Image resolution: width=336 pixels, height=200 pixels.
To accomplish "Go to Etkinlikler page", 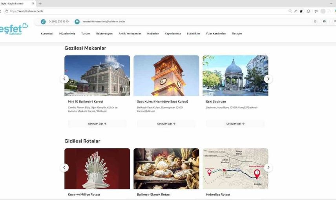I will click(x=194, y=34).
